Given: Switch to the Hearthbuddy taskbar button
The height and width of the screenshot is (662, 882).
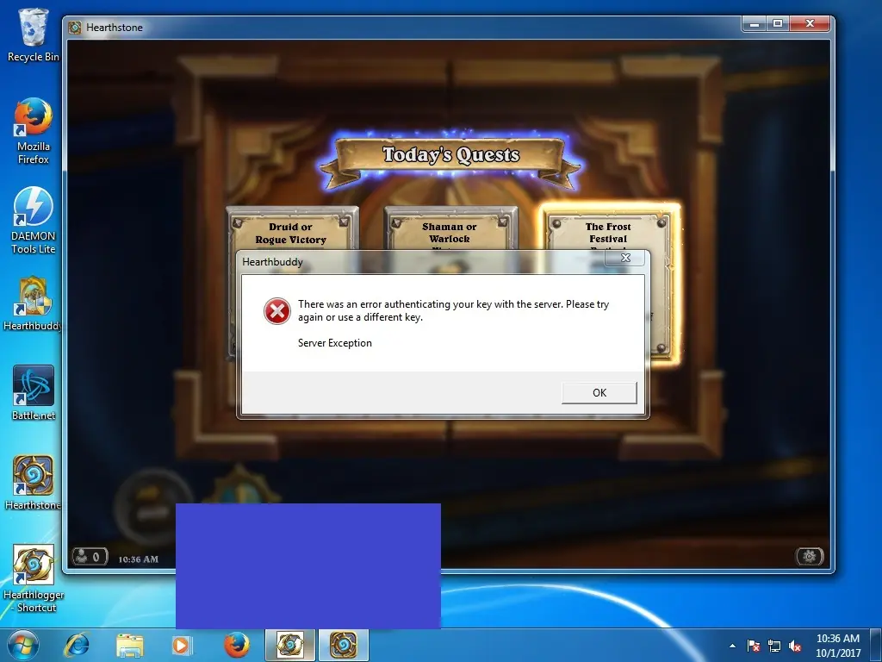Looking at the screenshot, I should coord(289,645).
